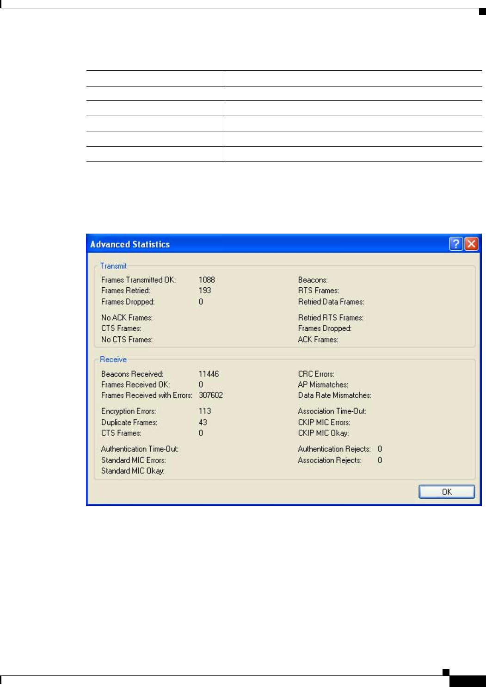
Task: Click the AP Mismatches label
Action: [323, 384]
